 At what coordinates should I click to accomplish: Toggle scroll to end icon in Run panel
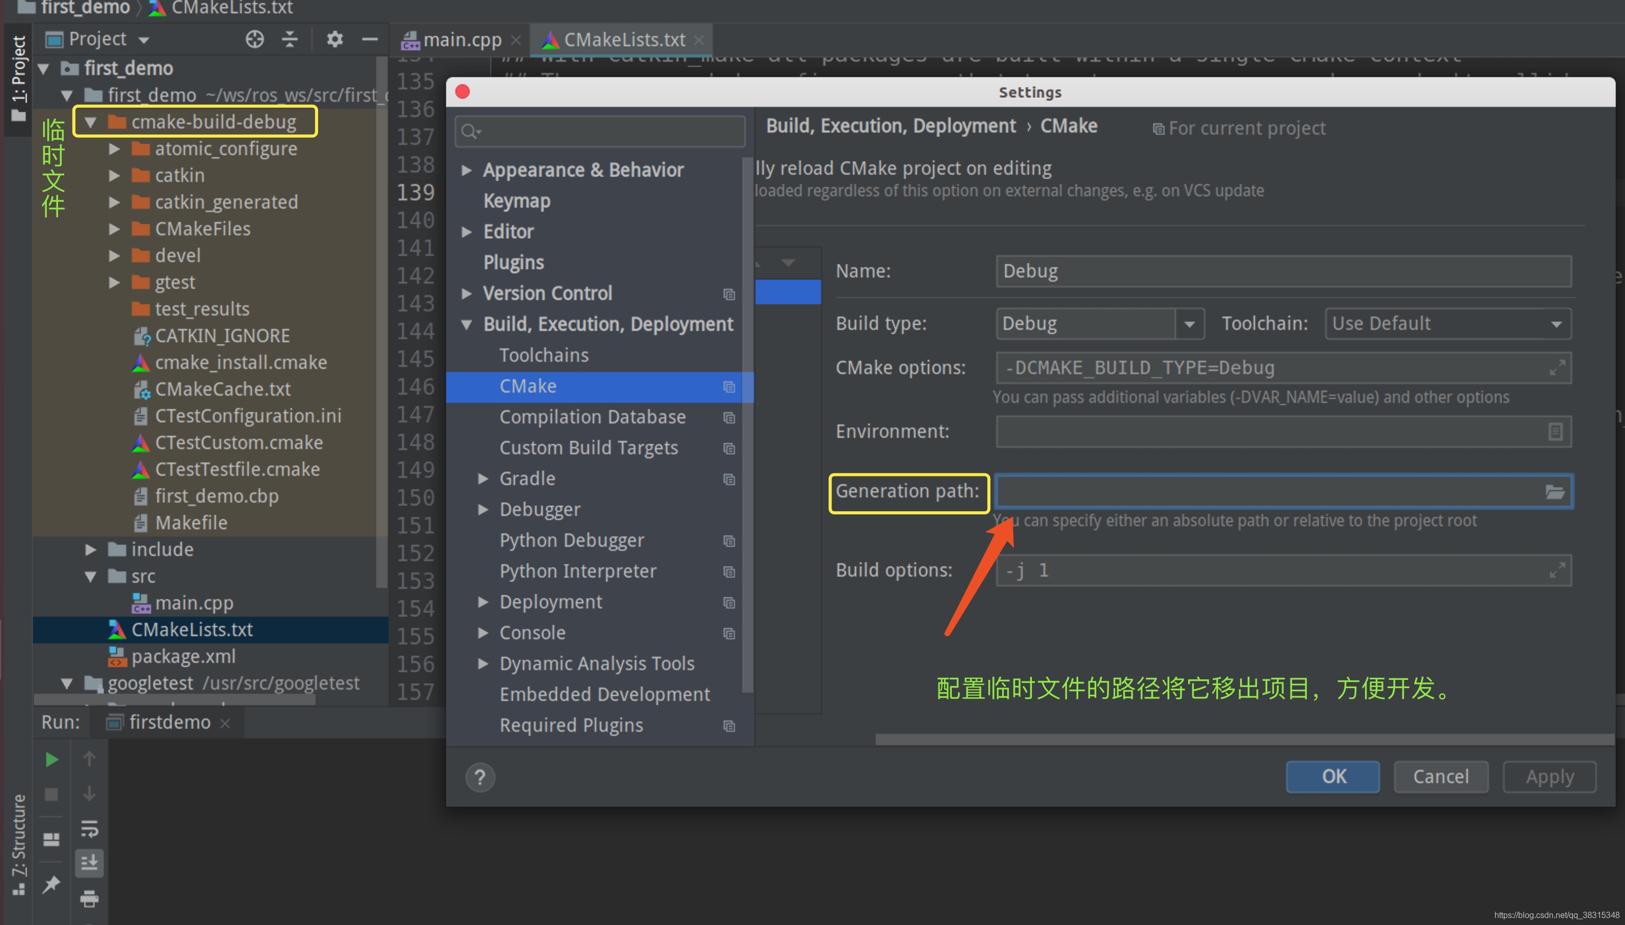point(89,863)
